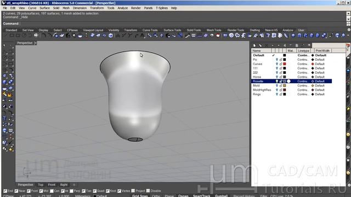351x197 pixels.
Task: Toggle Ortho mode in status bar
Action: [156, 196]
